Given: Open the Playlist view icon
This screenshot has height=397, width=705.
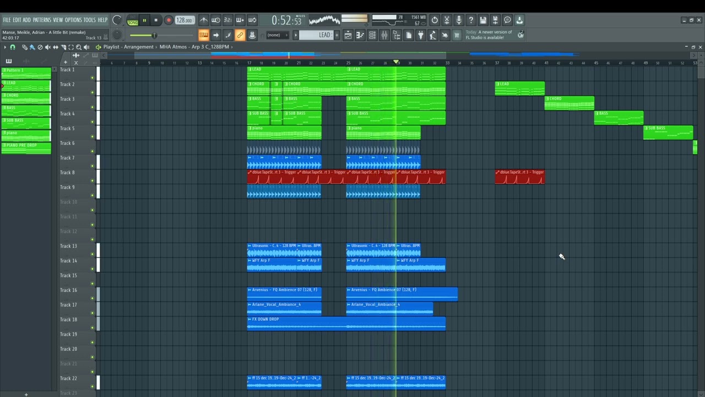Looking at the screenshot, I should 348,35.
